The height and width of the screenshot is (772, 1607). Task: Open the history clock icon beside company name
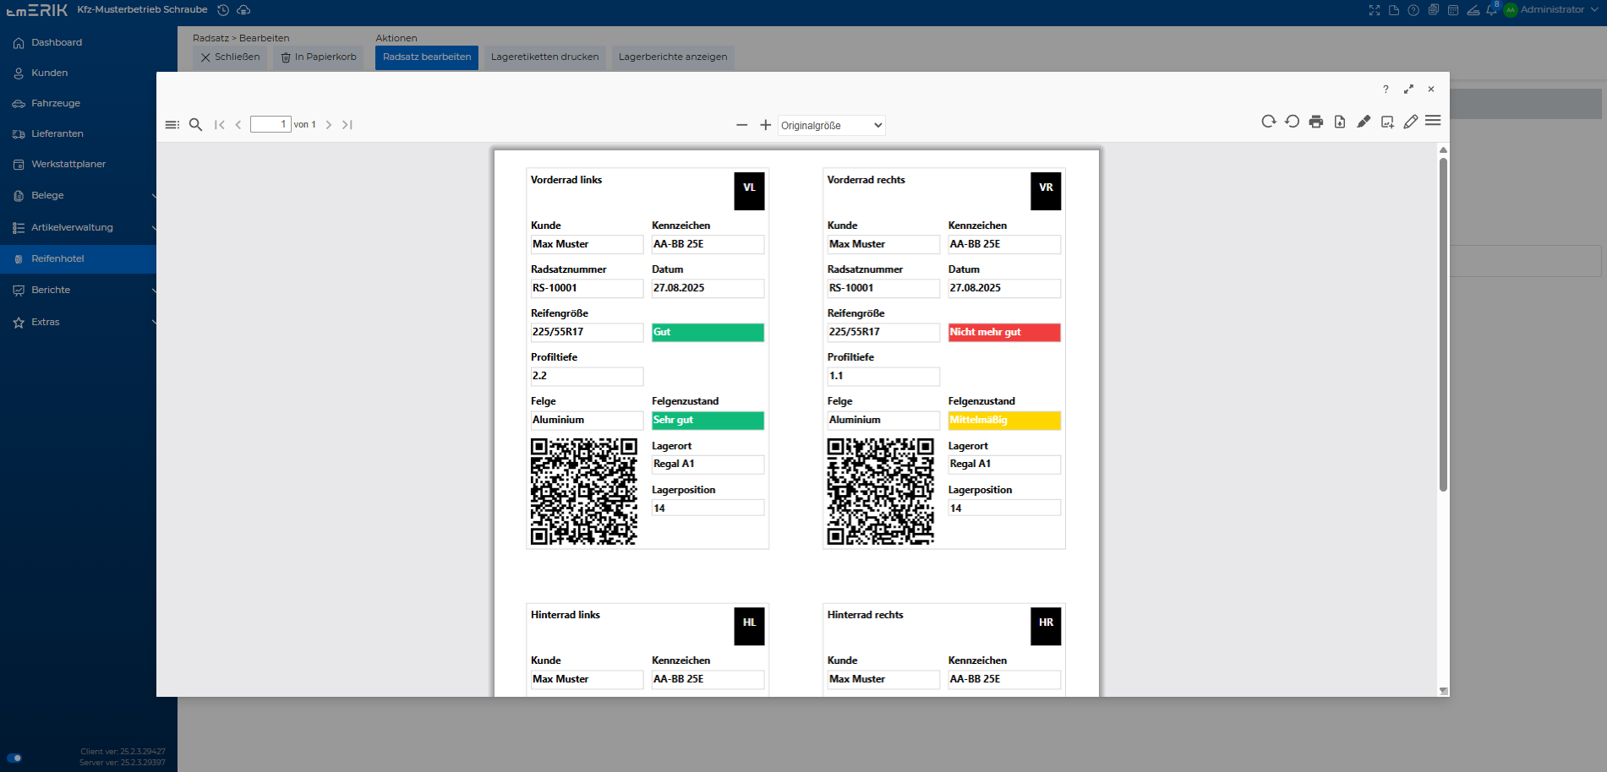pyautogui.click(x=223, y=10)
